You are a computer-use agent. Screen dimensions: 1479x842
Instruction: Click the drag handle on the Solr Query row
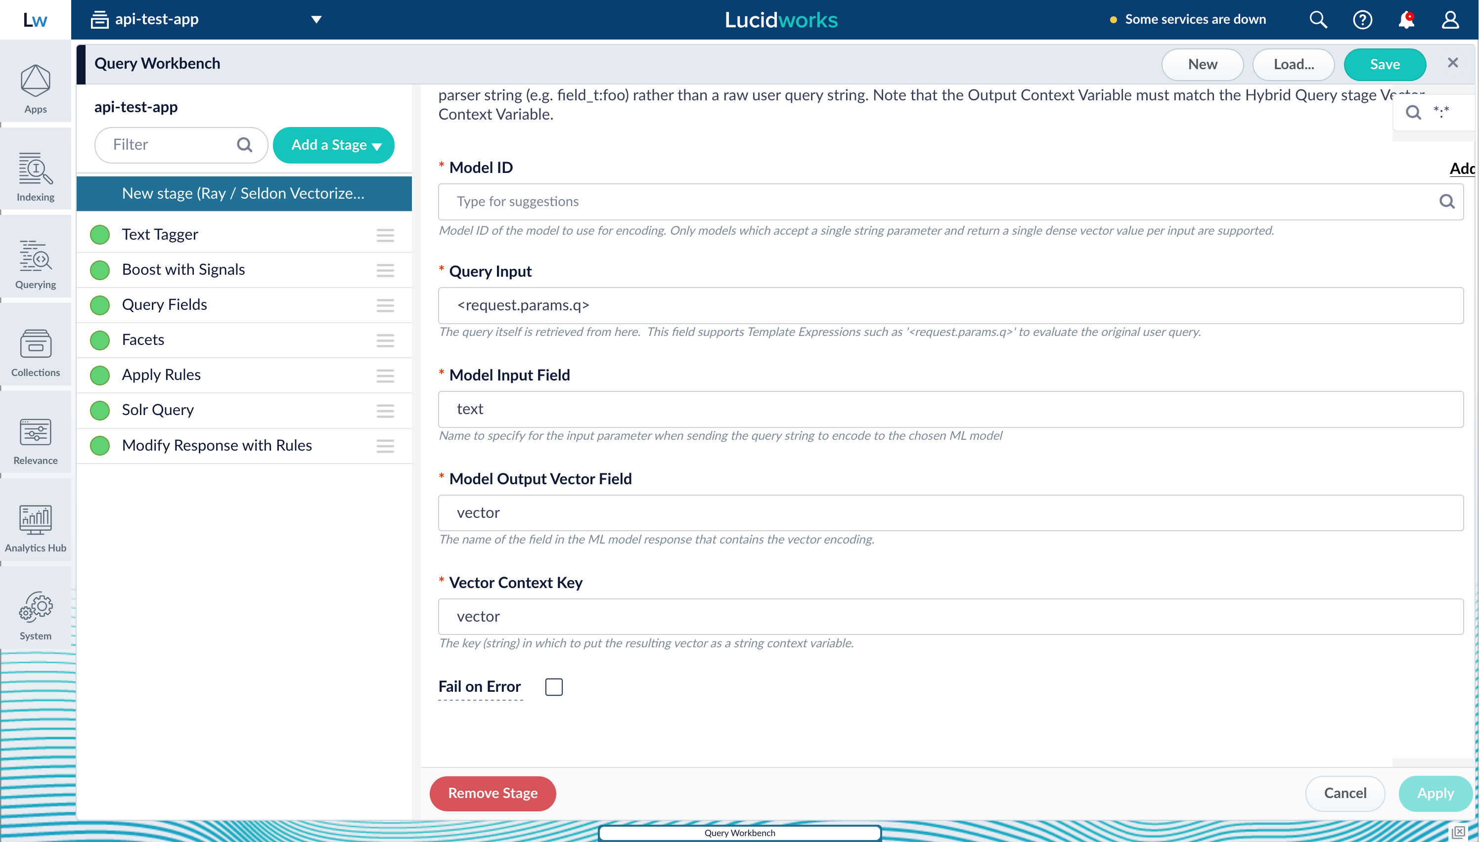[x=385, y=411]
